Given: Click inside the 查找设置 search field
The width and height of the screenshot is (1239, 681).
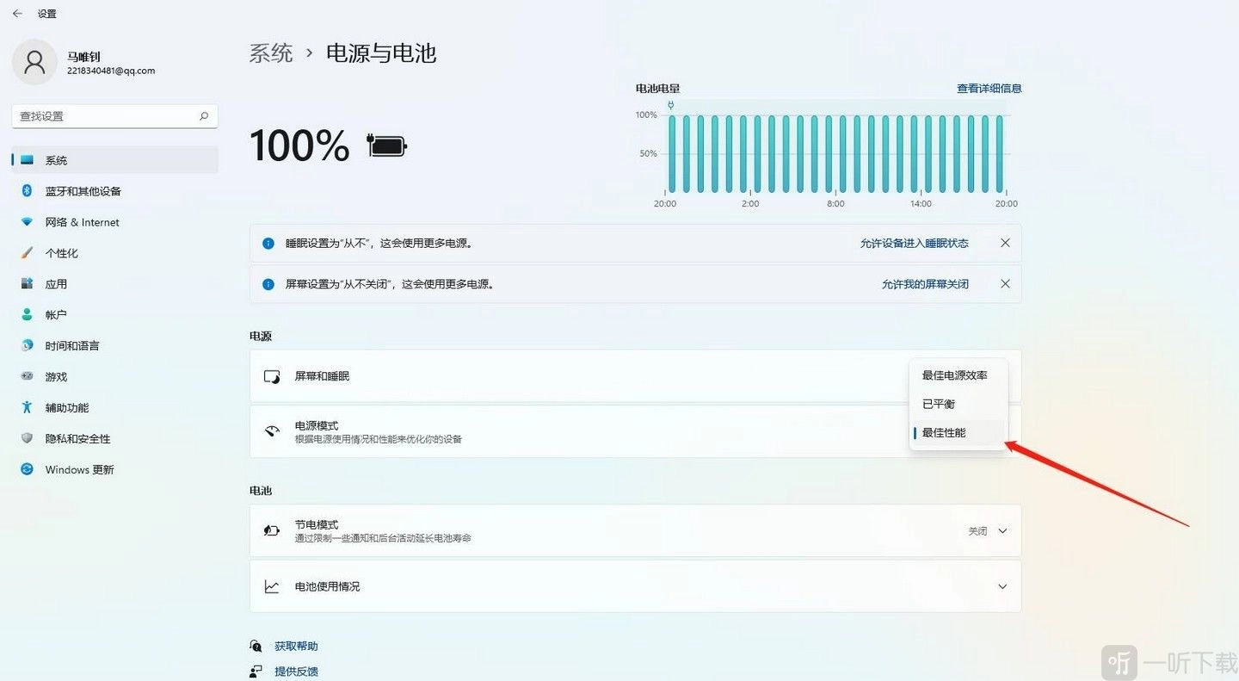Looking at the screenshot, I should 103,116.
